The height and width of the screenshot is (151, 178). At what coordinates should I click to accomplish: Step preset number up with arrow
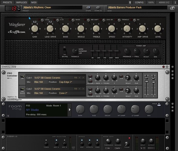[19, 7]
